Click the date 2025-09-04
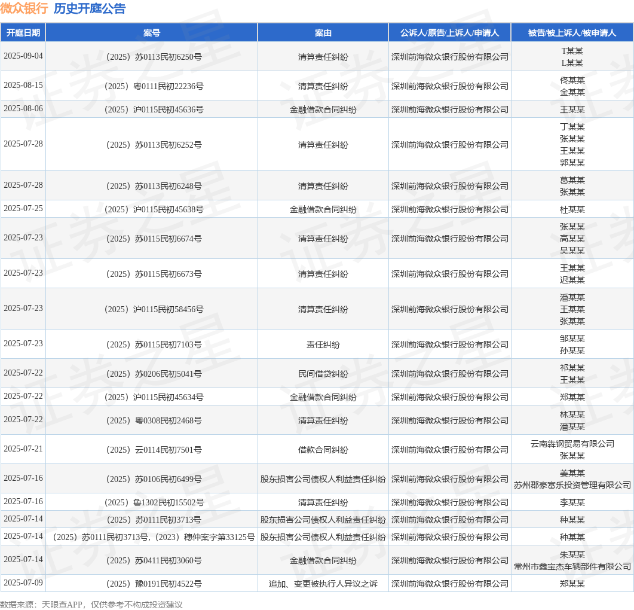 point(23,56)
